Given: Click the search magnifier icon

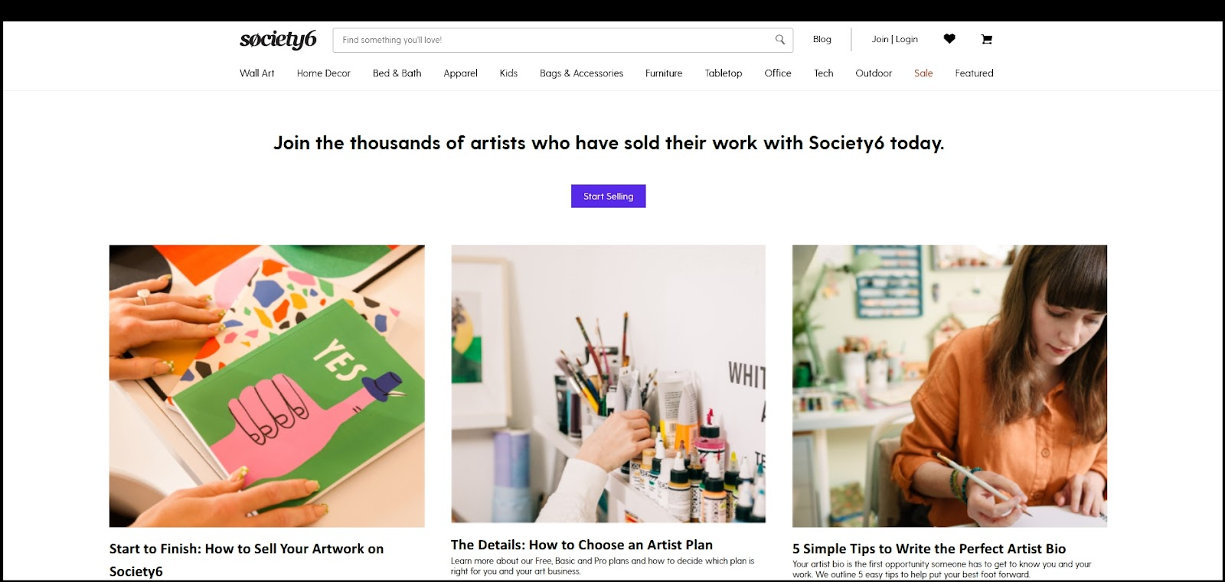Looking at the screenshot, I should pyautogui.click(x=779, y=39).
